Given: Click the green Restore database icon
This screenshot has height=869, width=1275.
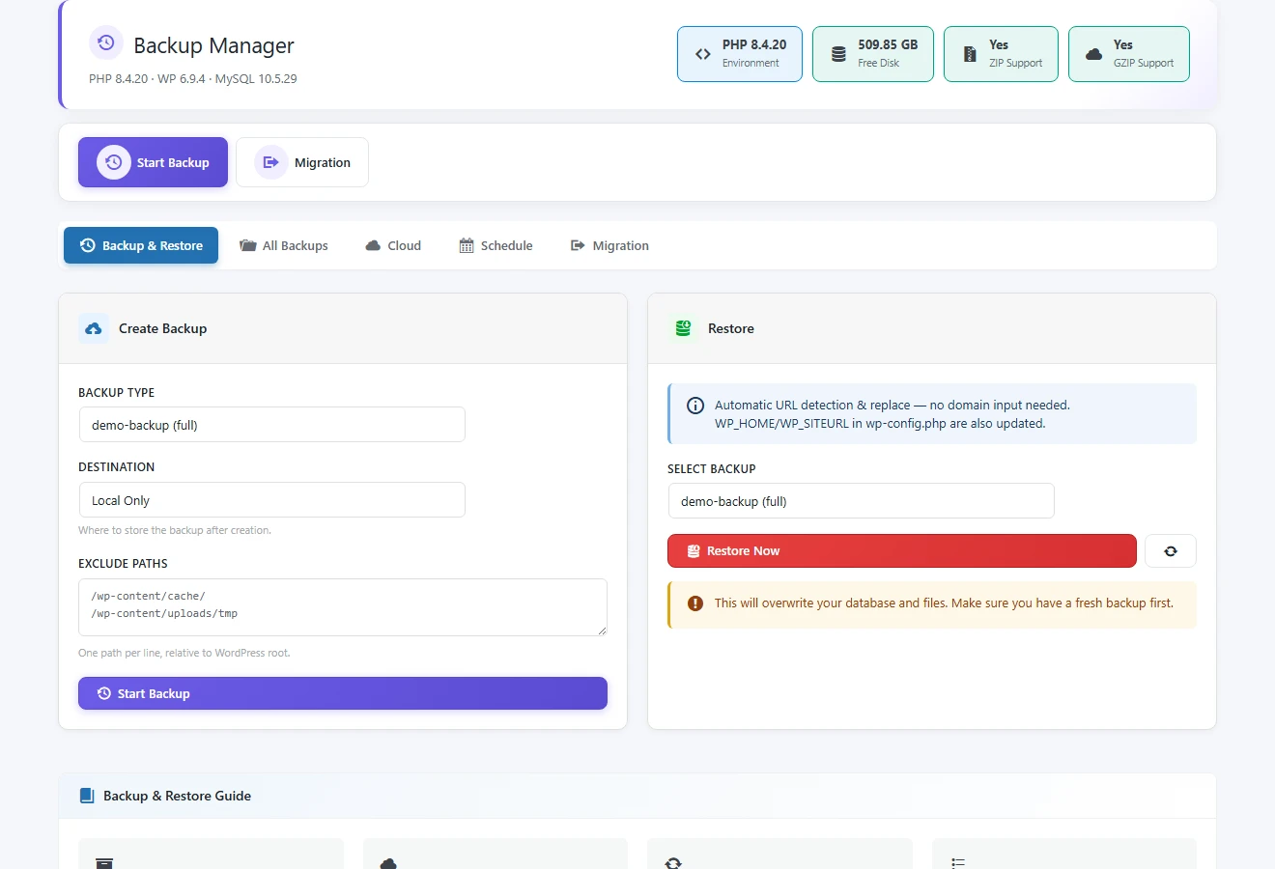Looking at the screenshot, I should 683,328.
